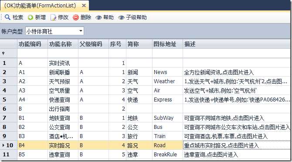Screen dimensions: 292x162
Task: Select row header number 1
Action: tap(8, 63)
